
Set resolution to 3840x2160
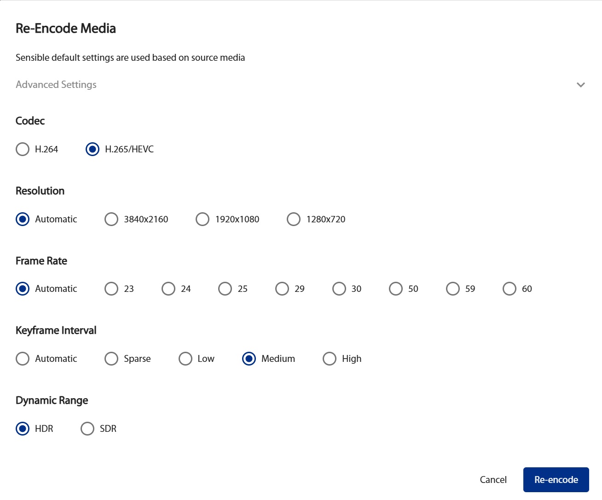[x=111, y=219]
